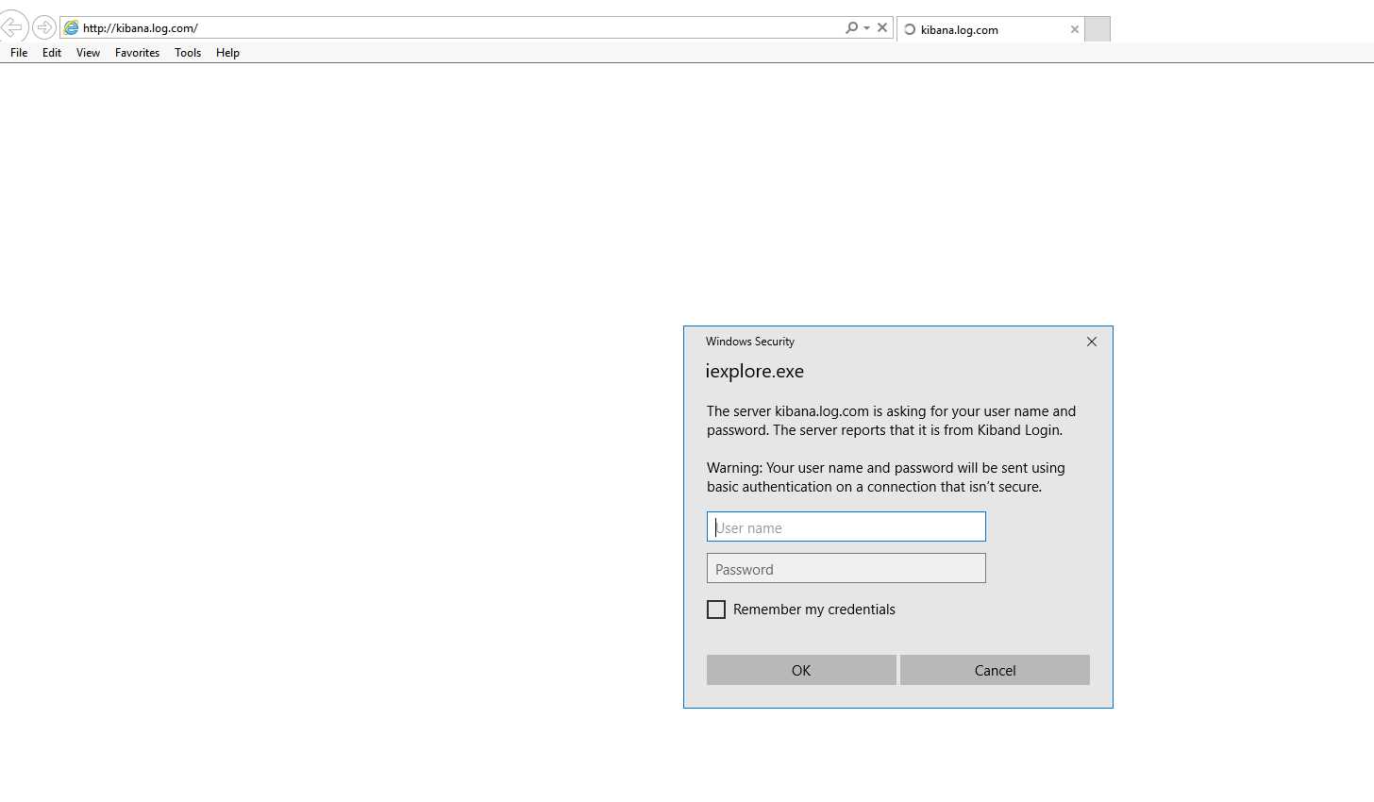Stop loading with the X in address bar
This screenshot has width=1374, height=802.
click(882, 27)
